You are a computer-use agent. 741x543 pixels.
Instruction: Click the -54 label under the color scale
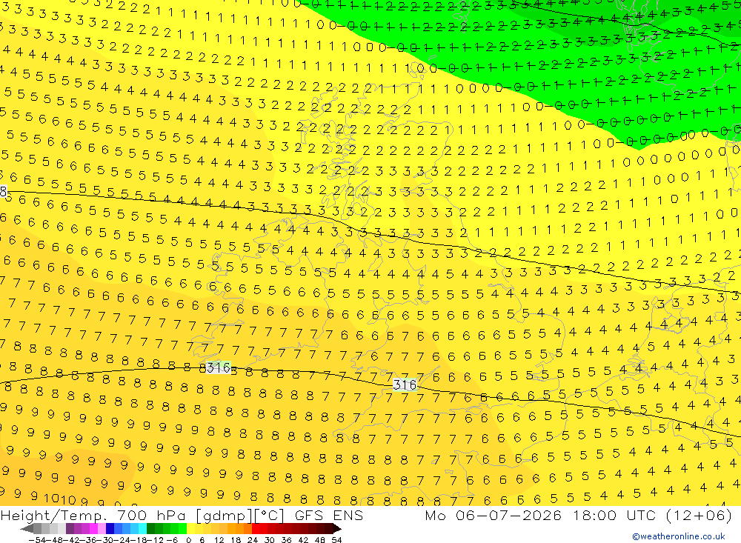37,540
